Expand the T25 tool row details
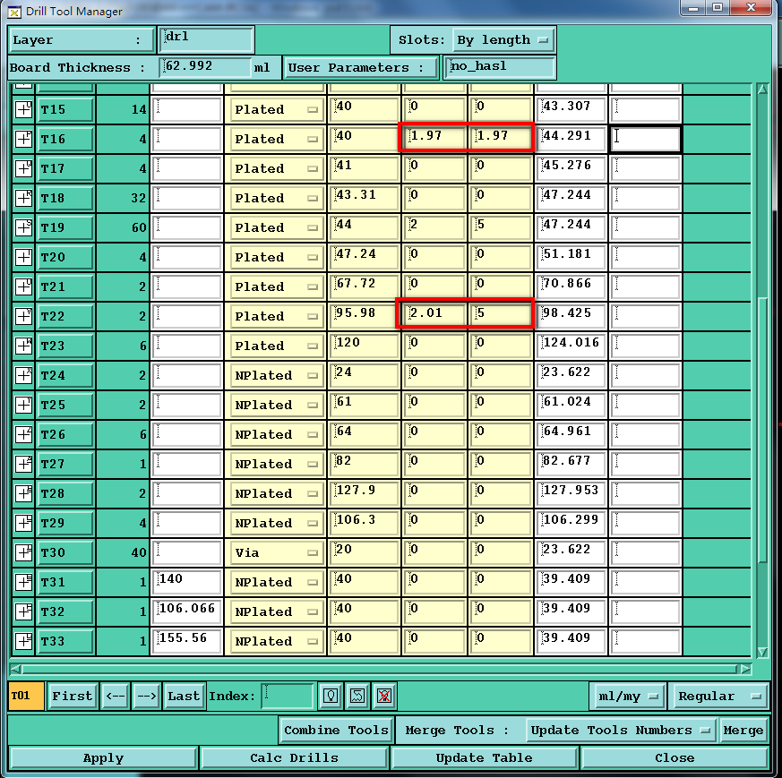The width and height of the screenshot is (782, 778). click(x=23, y=405)
